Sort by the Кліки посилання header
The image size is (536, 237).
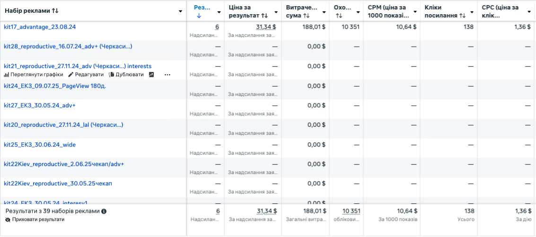[446, 11]
